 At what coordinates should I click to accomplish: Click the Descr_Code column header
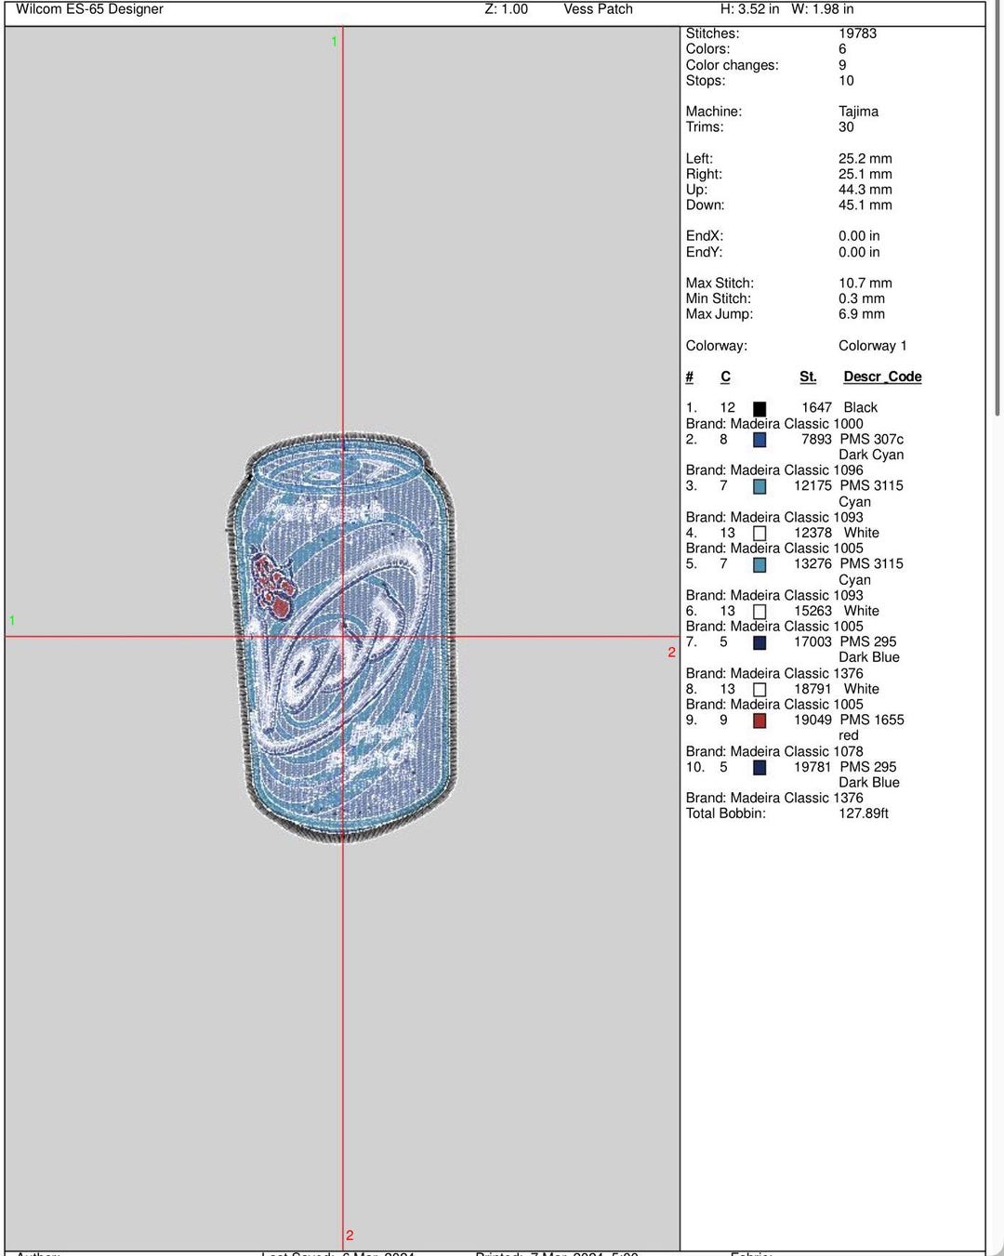pyautogui.click(x=880, y=377)
